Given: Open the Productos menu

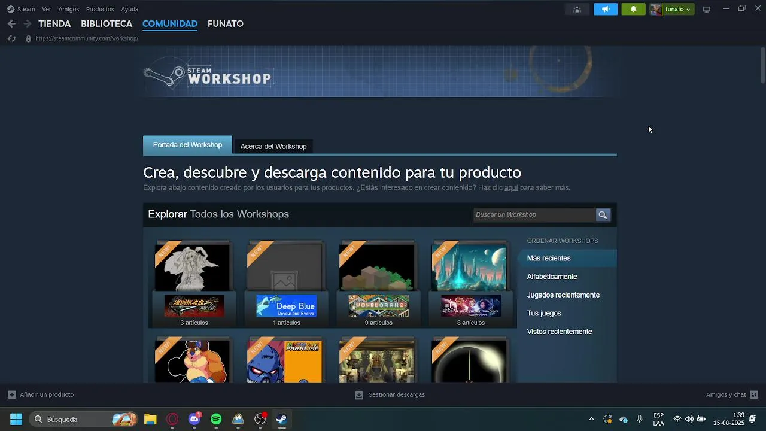Looking at the screenshot, I should point(100,9).
